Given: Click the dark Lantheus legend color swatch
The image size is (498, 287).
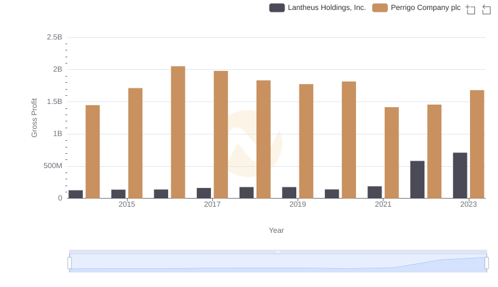Looking at the screenshot, I should coord(277,7).
